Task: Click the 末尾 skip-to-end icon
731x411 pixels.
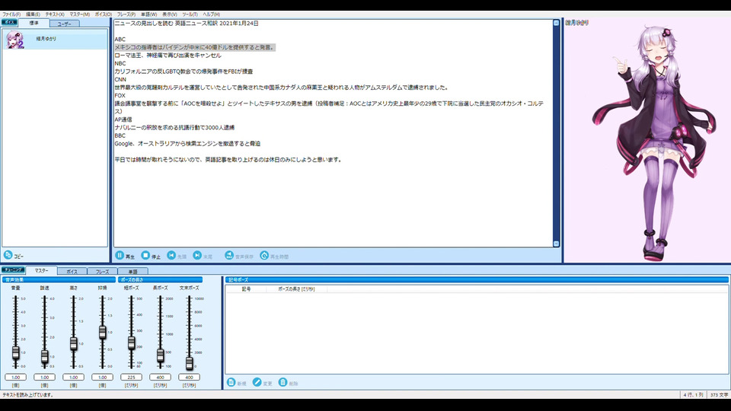Action: pyautogui.click(x=197, y=256)
